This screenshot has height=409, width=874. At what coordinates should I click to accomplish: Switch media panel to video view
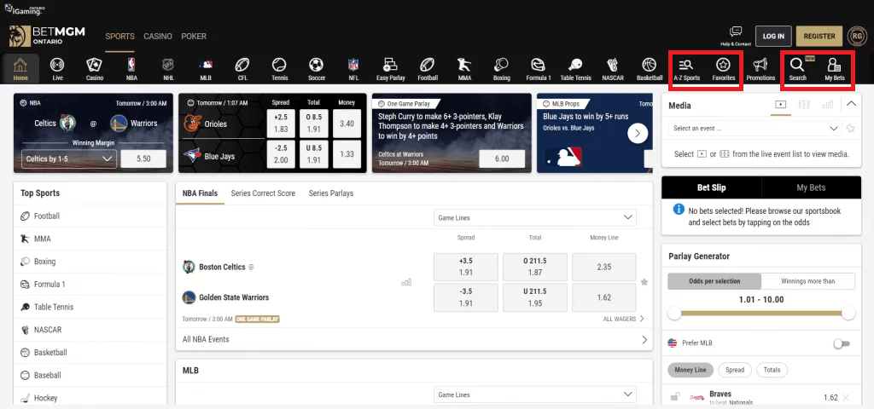[x=781, y=104]
